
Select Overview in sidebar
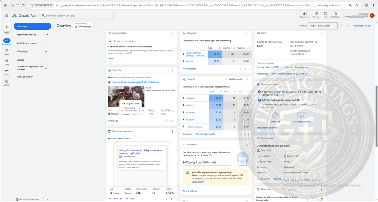click(x=32, y=26)
